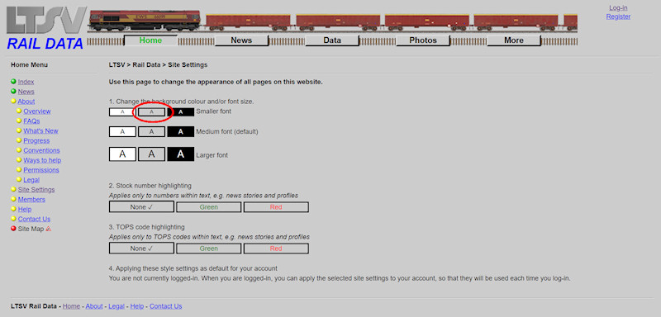Open the Conventions page
The height and width of the screenshot is (317, 661).
pos(42,151)
